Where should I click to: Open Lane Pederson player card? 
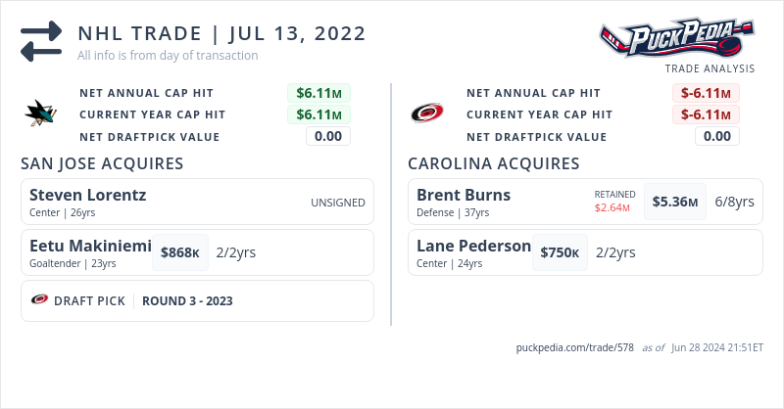(473, 246)
